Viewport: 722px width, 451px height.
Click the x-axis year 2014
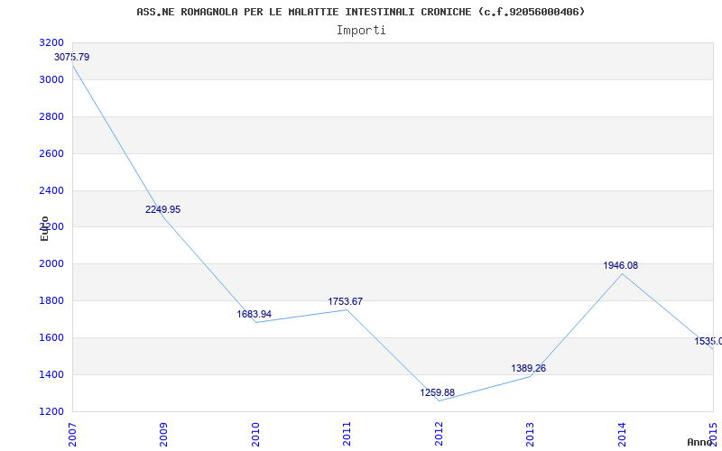point(622,434)
